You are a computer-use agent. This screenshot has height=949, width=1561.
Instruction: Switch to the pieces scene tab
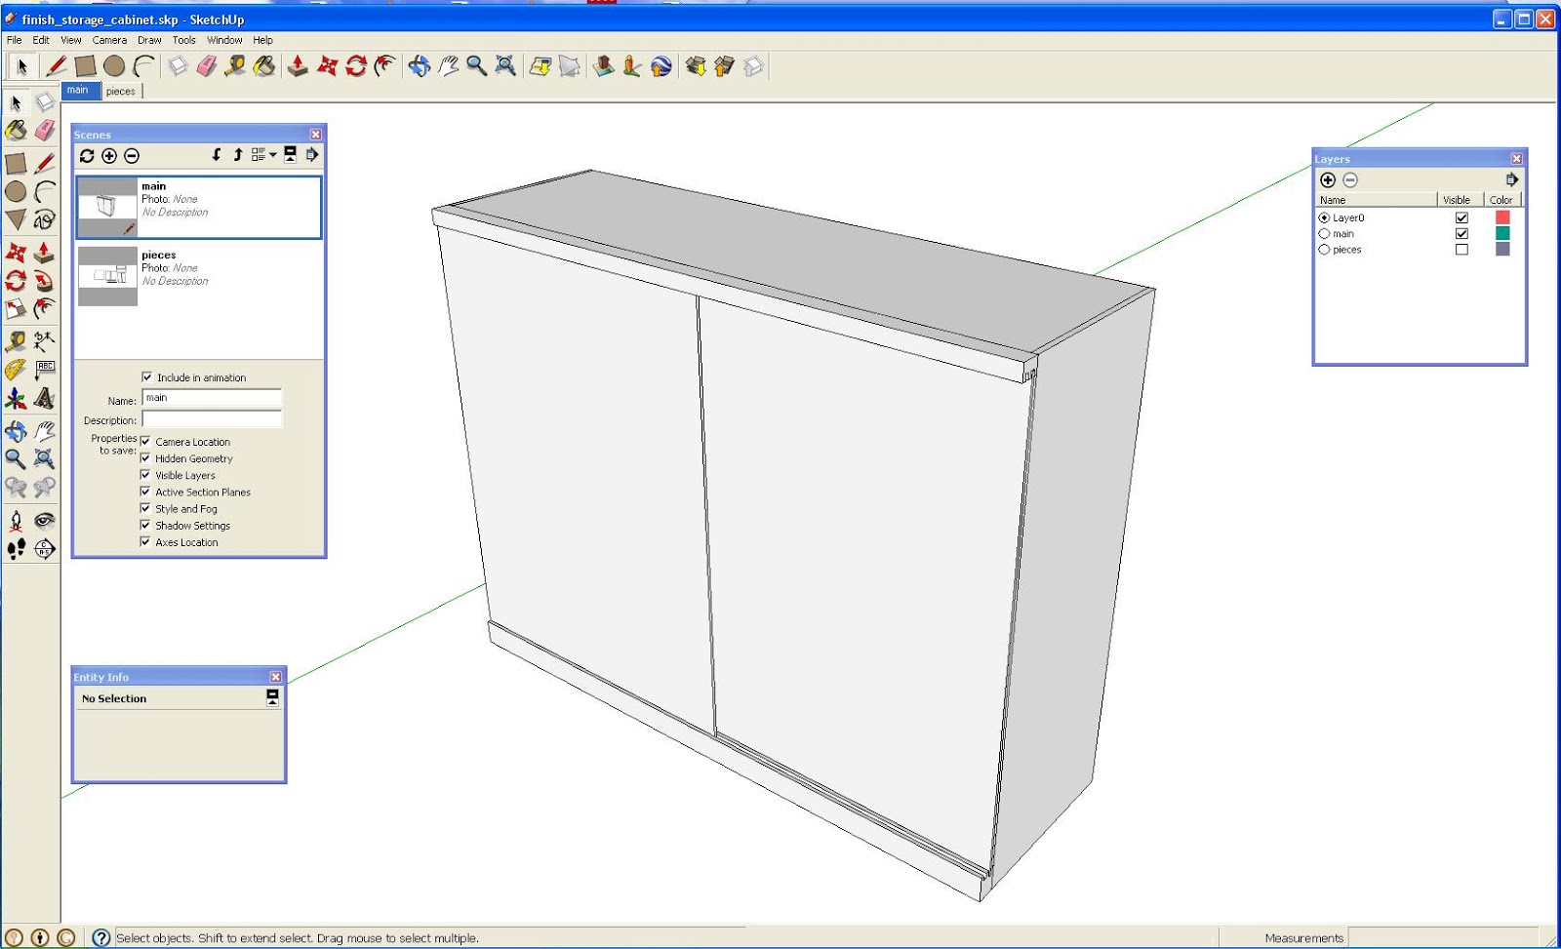pos(121,90)
